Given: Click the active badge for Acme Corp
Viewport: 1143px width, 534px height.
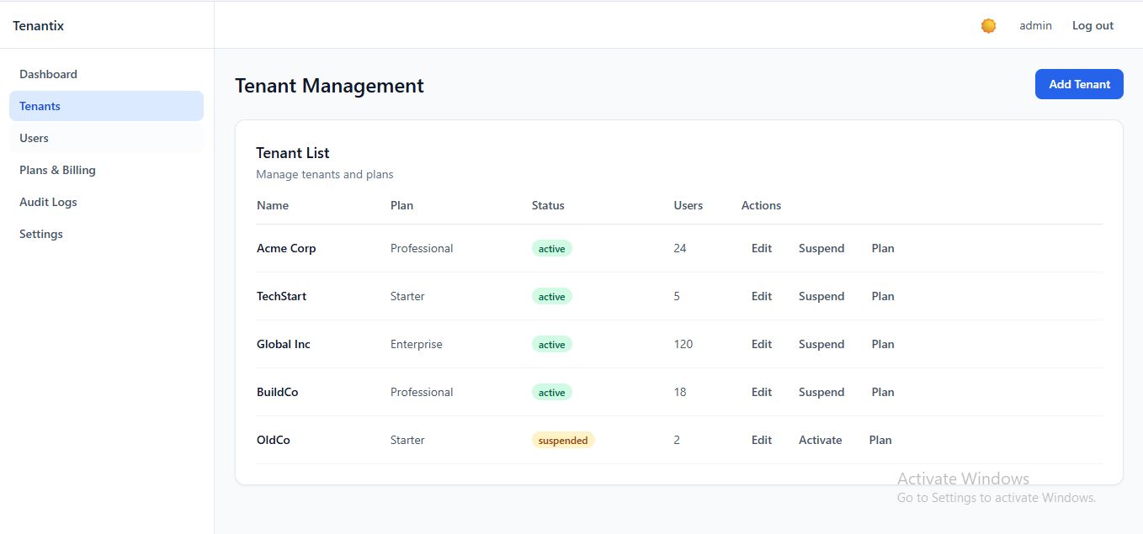Looking at the screenshot, I should click(x=552, y=248).
